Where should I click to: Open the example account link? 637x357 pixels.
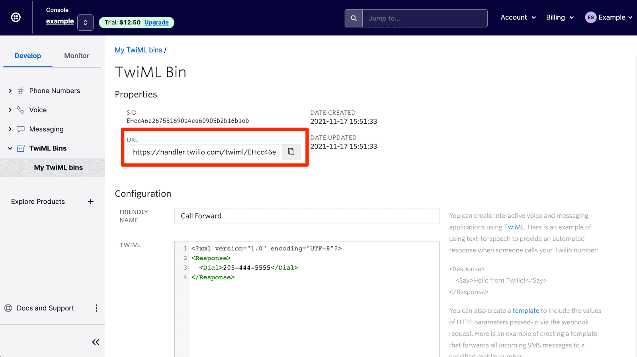(60, 21)
